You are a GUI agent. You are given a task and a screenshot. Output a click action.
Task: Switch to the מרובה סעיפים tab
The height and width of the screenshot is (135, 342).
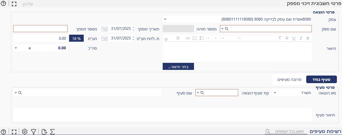click(x=290, y=80)
